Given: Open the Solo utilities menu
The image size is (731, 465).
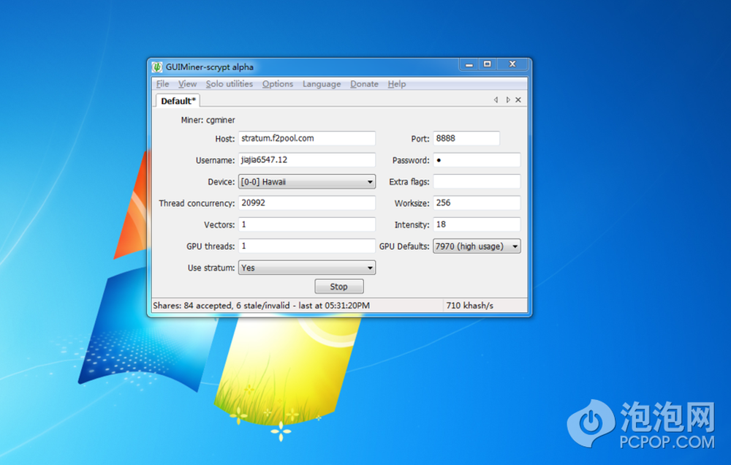Looking at the screenshot, I should pyautogui.click(x=230, y=84).
